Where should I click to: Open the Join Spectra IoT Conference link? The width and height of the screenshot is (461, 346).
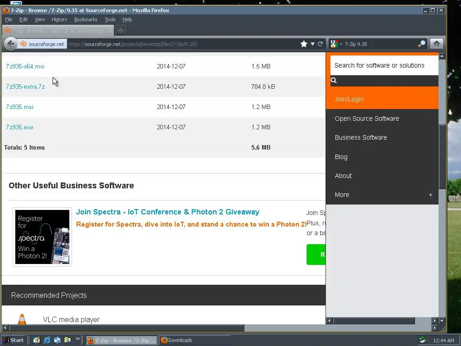(167, 212)
